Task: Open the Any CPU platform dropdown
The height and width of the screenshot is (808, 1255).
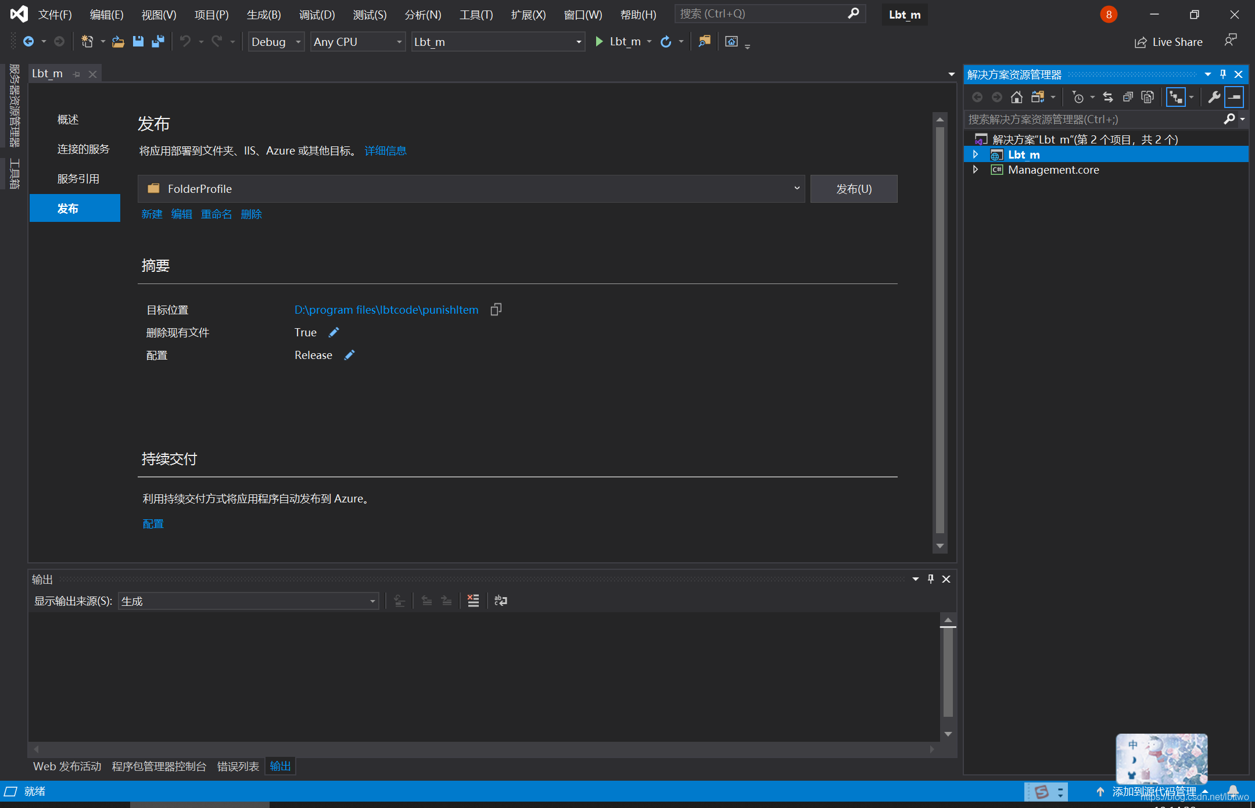Action: [x=358, y=42]
